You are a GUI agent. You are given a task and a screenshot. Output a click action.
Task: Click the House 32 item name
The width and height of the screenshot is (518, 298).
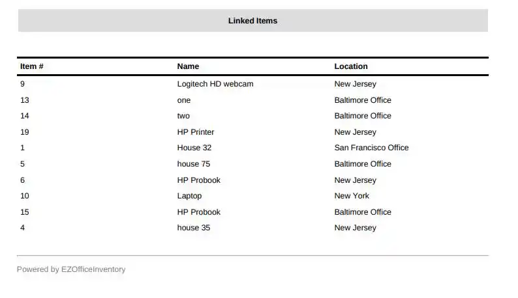[194, 148]
